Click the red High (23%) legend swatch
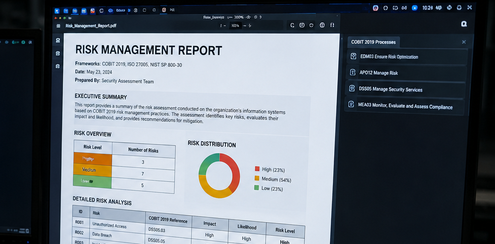The height and width of the screenshot is (244, 495). (257, 169)
